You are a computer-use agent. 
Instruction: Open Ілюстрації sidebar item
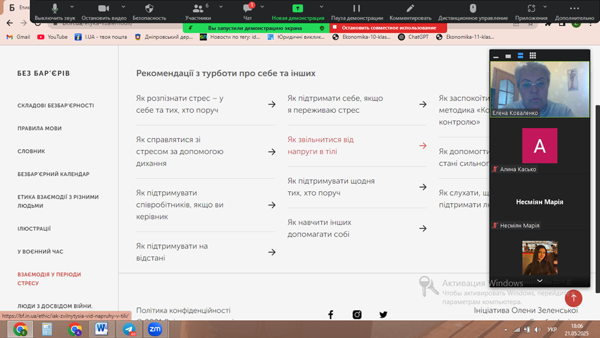pos(34,229)
